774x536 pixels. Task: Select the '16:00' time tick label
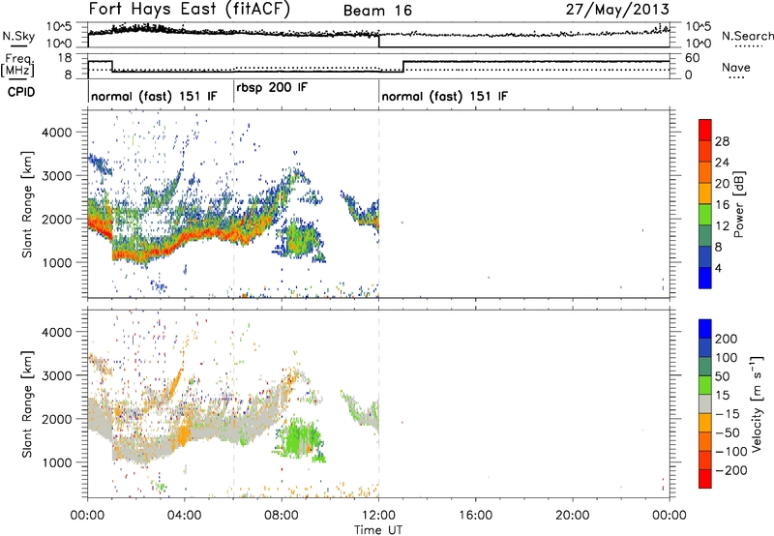click(x=475, y=516)
